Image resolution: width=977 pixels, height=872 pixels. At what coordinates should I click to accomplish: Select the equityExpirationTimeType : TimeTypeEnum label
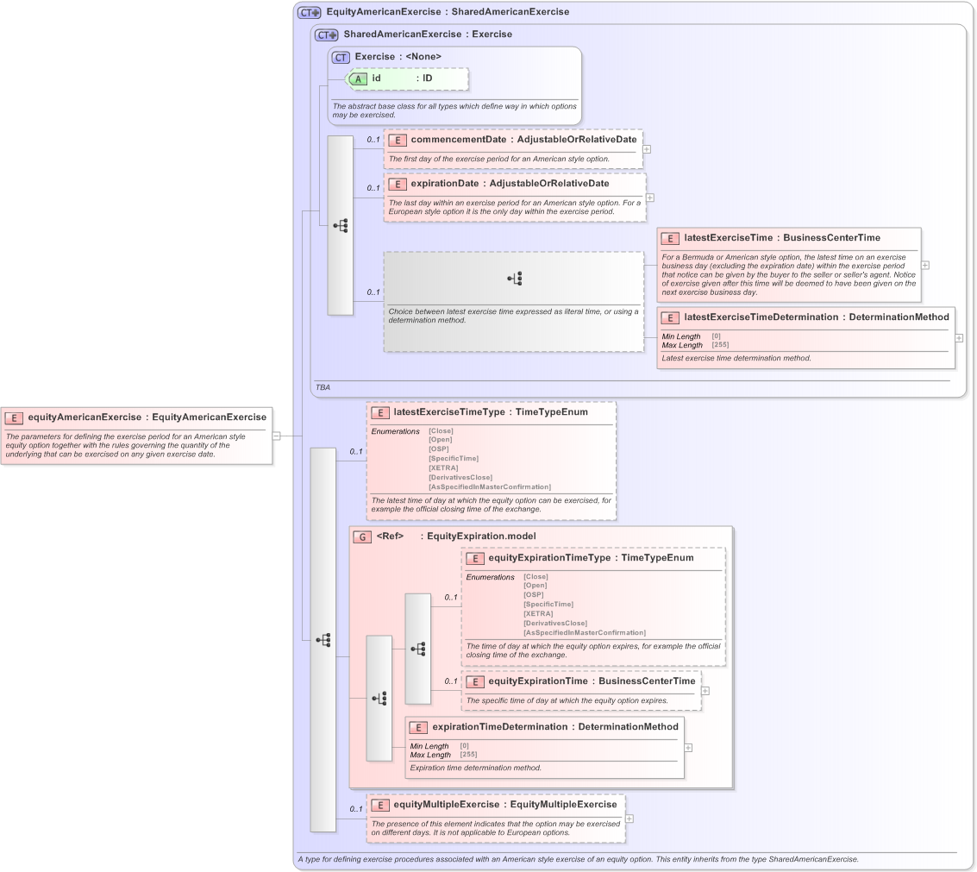point(591,558)
